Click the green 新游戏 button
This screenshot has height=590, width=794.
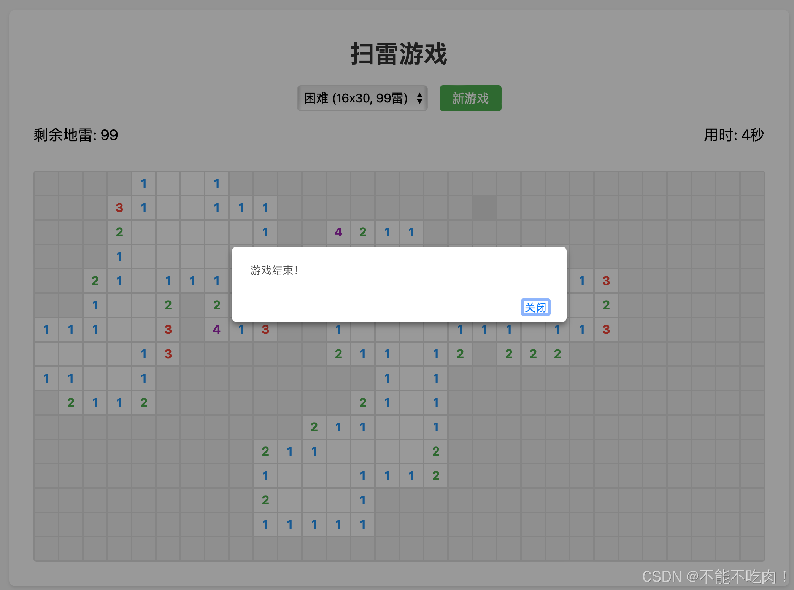point(470,98)
